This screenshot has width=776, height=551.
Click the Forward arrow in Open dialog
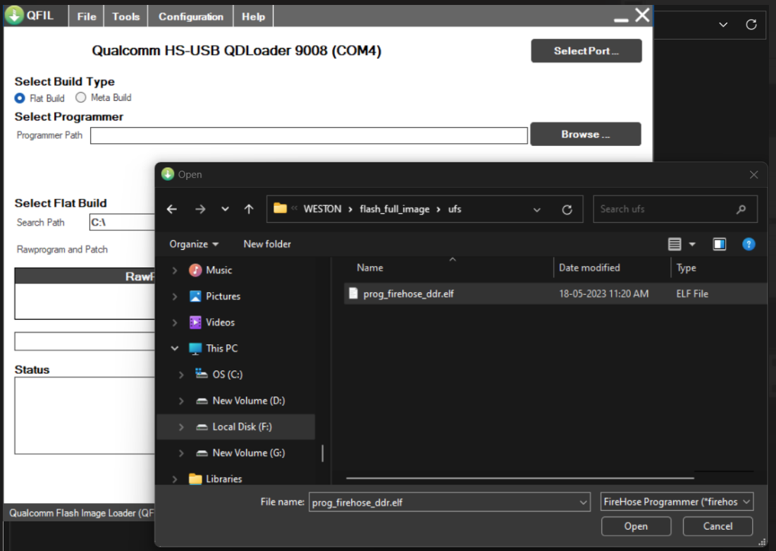tap(200, 210)
